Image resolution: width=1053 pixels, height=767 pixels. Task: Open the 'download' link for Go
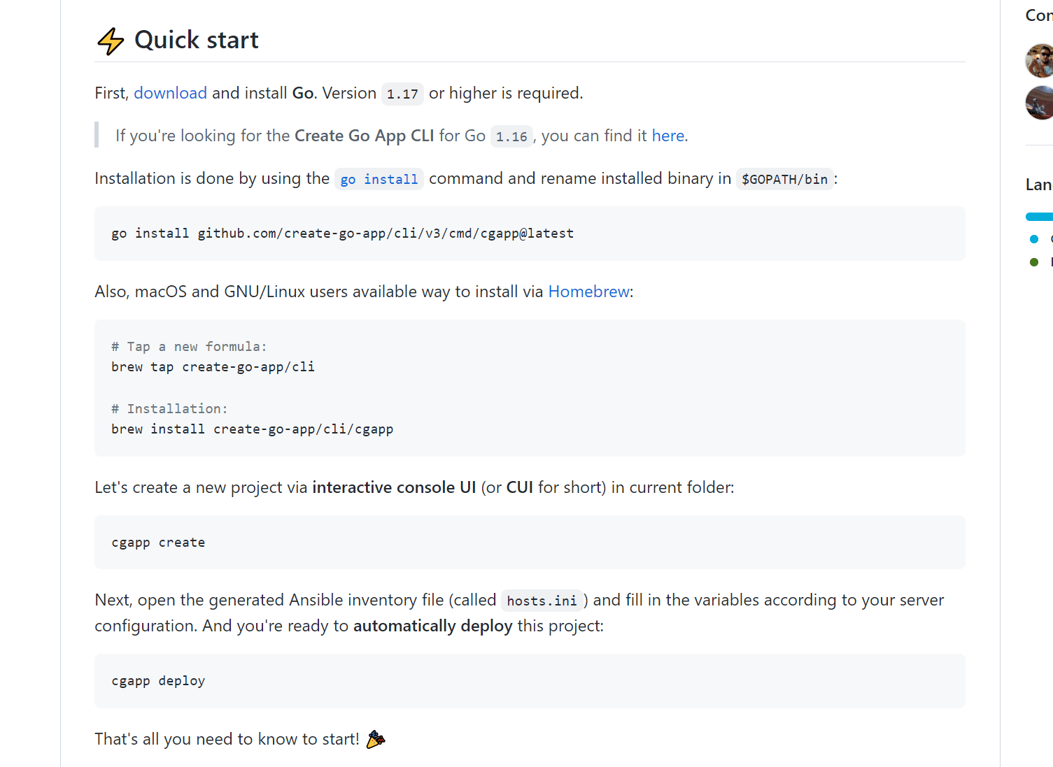pyautogui.click(x=170, y=93)
